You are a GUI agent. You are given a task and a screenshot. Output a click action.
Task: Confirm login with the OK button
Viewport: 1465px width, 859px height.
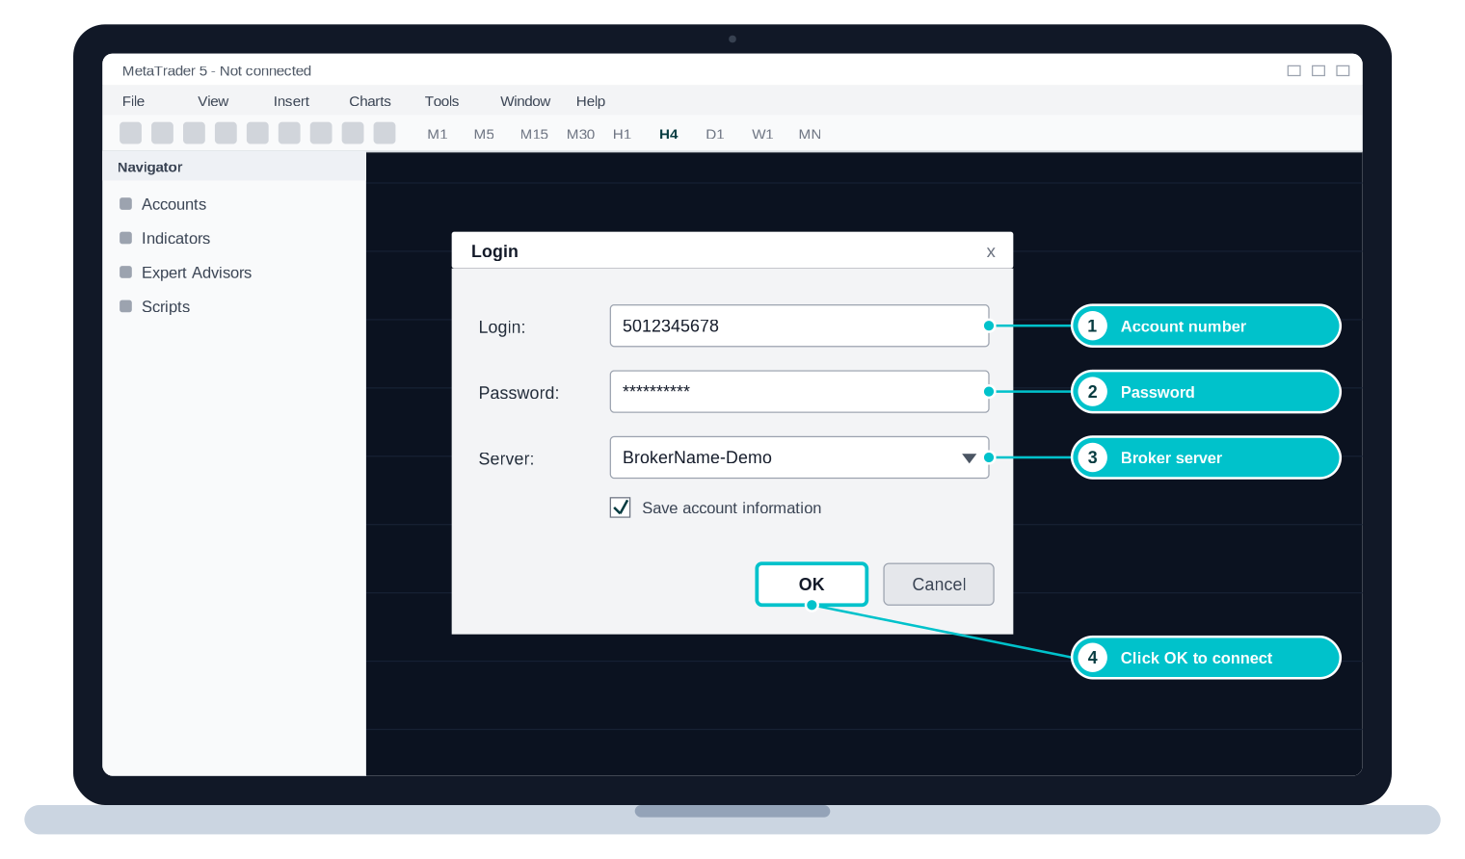coord(812,585)
